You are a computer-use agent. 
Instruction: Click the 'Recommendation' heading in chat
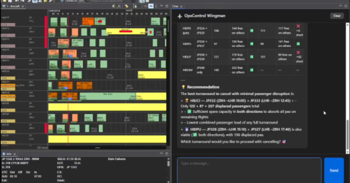tap(203, 87)
